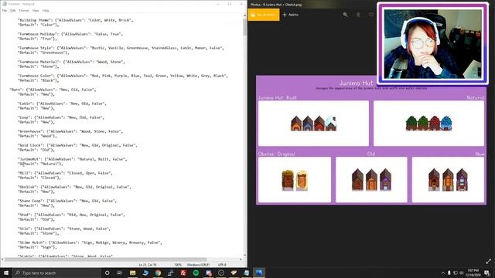495x278 pixels.
Task: Open the Format menu in Notepad
Action: [x=24, y=10]
